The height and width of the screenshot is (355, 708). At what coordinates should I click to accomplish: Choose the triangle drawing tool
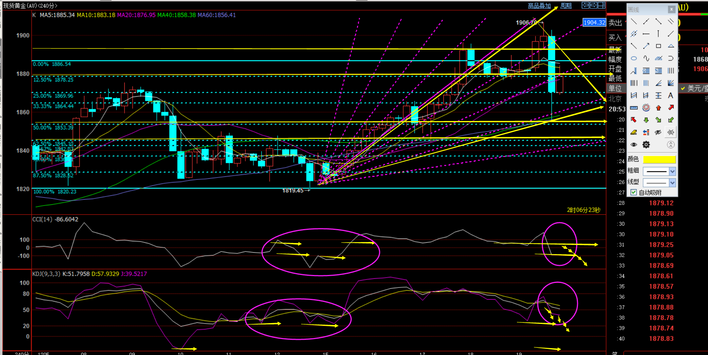pos(671,46)
